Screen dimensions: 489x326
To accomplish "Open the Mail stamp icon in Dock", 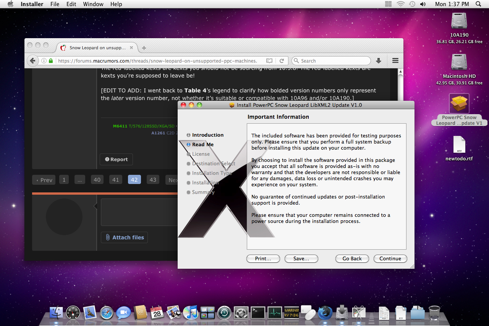I will point(90,313).
